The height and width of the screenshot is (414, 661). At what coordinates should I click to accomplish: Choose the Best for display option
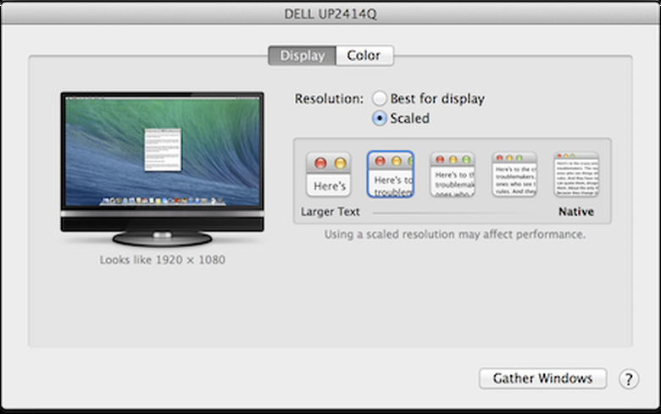tap(380, 98)
